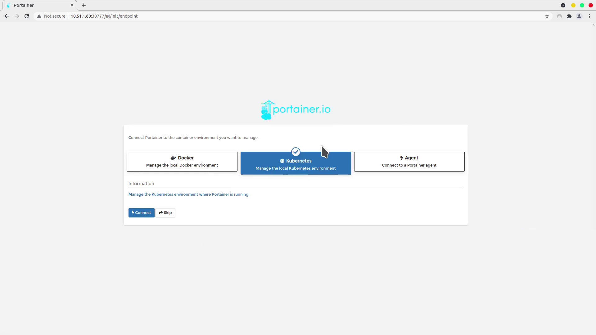Go back to previous page
This screenshot has width=596, height=335.
[x=7, y=16]
